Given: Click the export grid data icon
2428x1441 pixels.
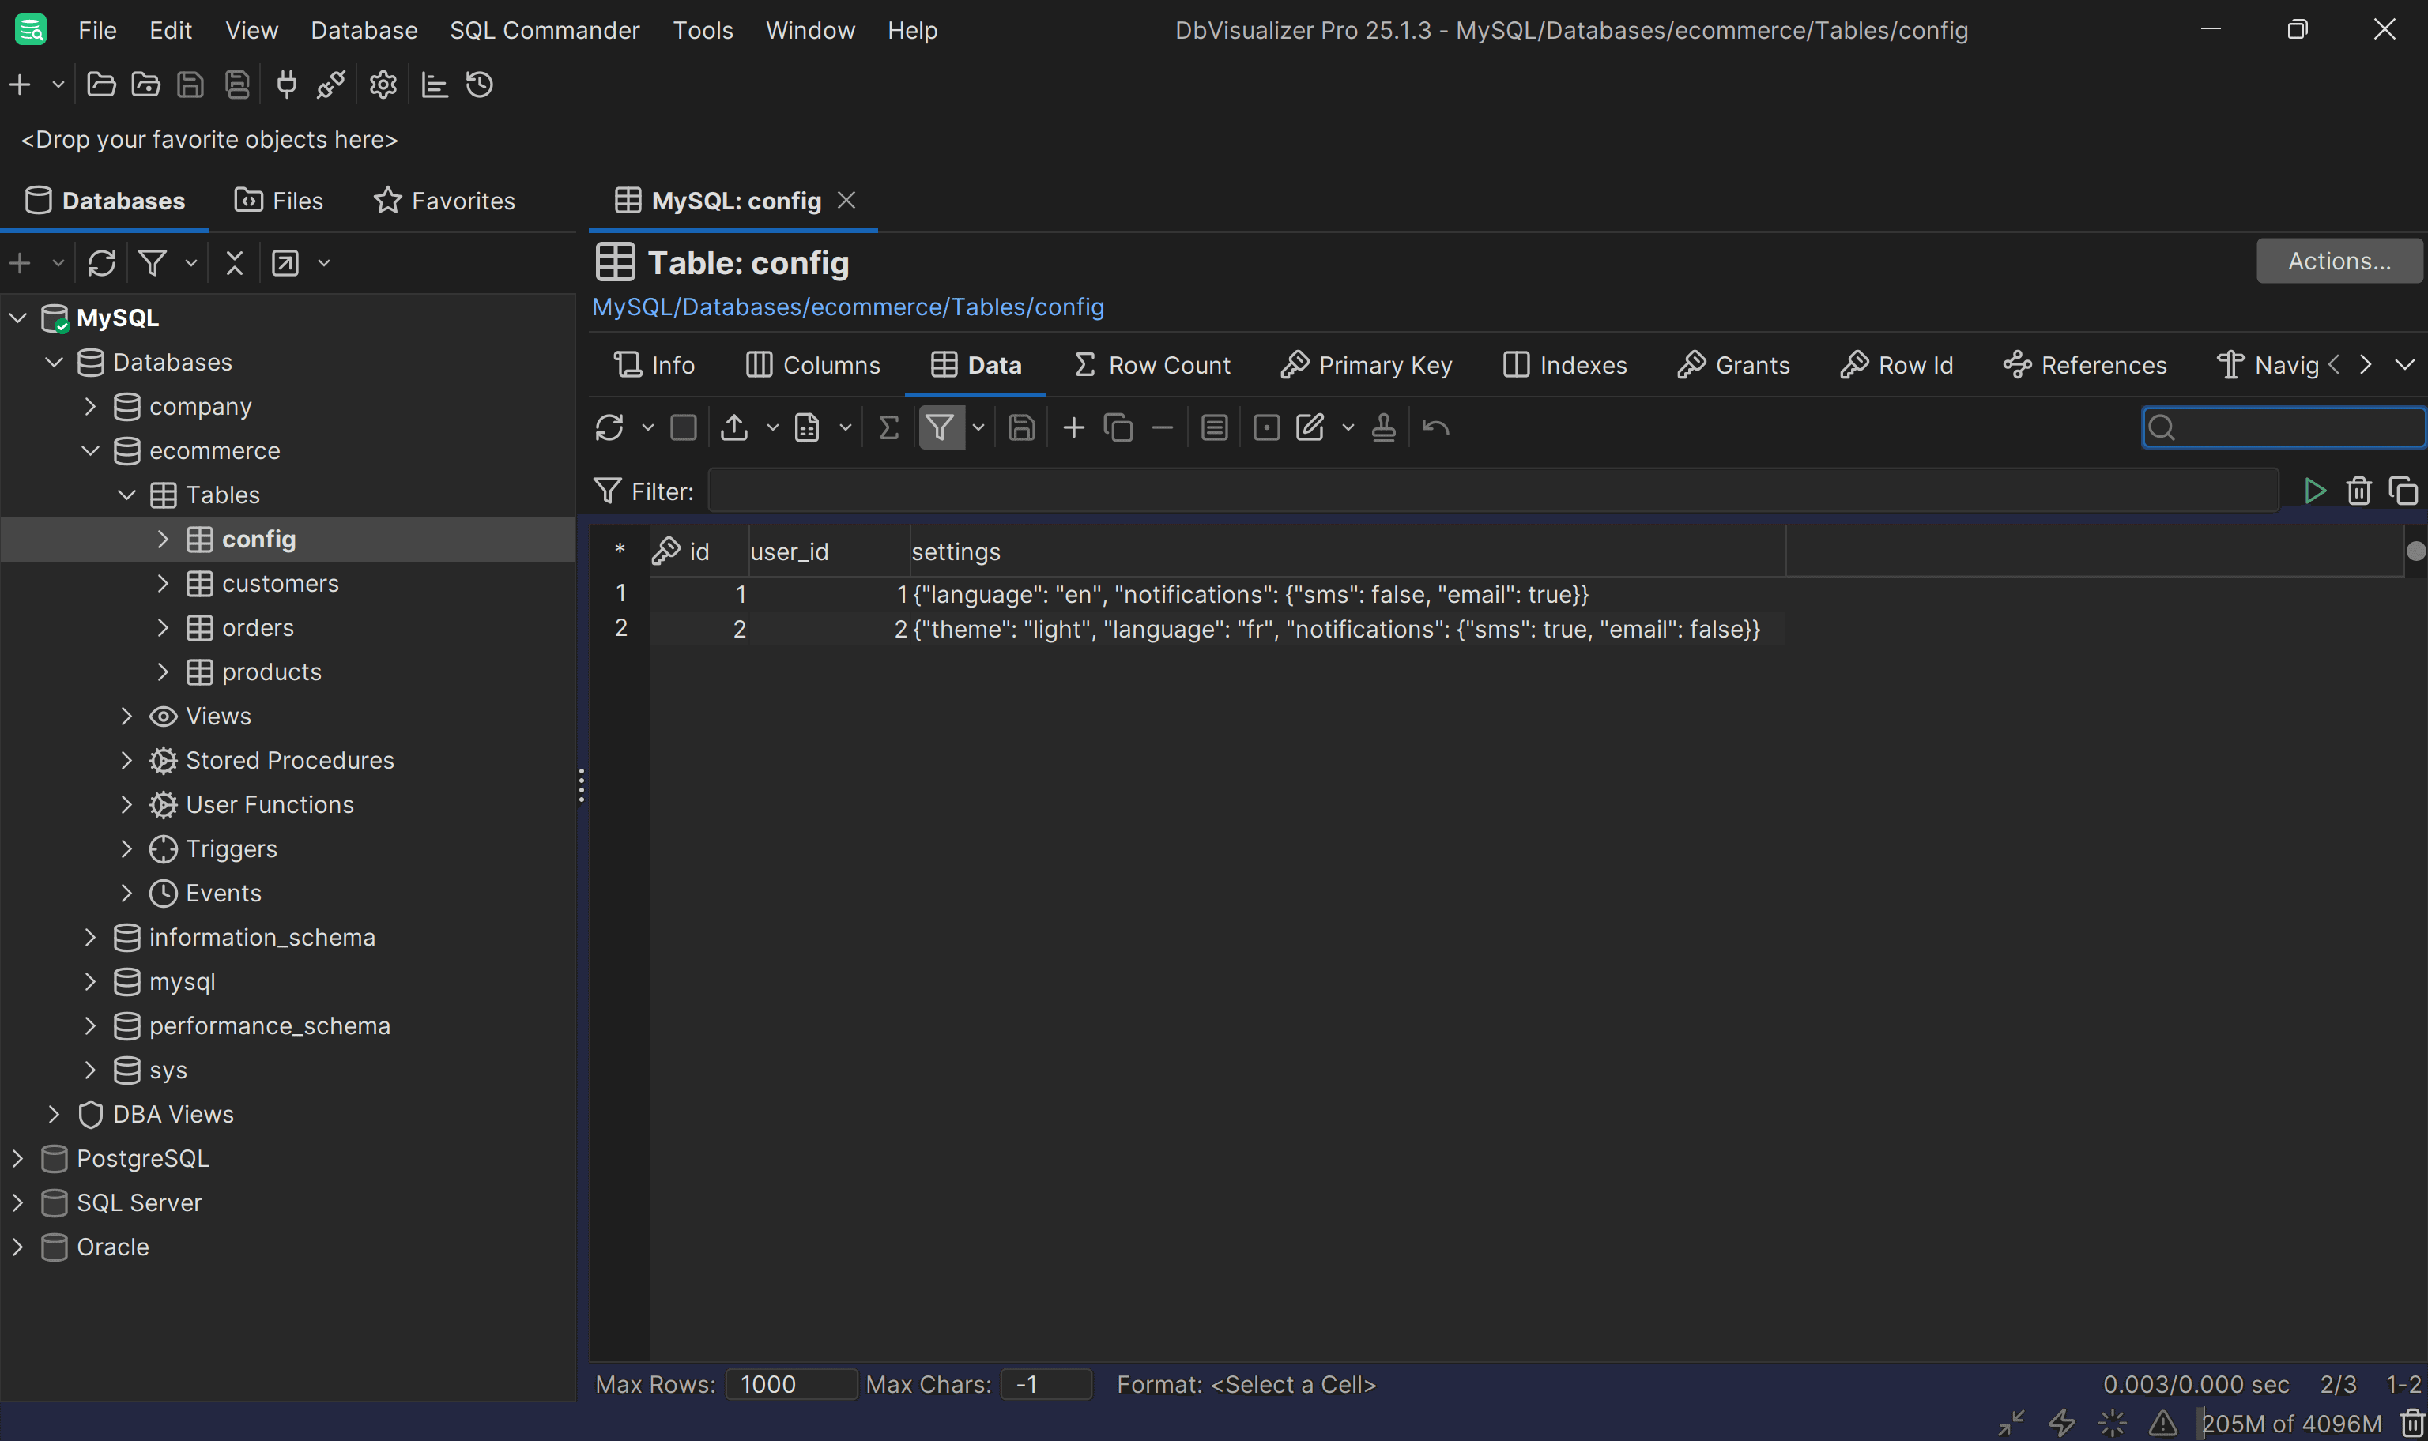Looking at the screenshot, I should pos(734,427).
